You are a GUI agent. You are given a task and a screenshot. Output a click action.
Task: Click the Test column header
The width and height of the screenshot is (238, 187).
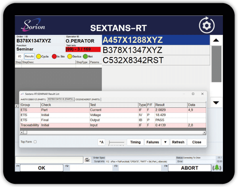point(114,105)
